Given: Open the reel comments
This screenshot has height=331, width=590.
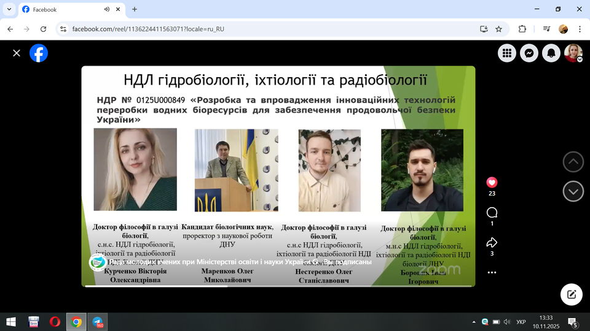Looking at the screenshot, I should click(x=492, y=213).
